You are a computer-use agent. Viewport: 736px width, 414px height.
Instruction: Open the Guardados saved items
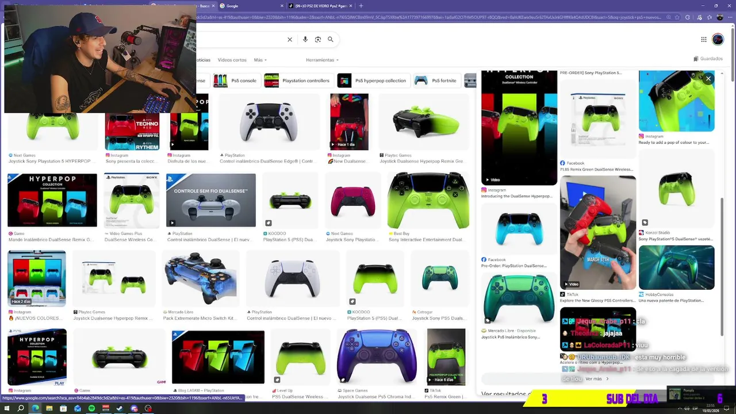coord(708,59)
